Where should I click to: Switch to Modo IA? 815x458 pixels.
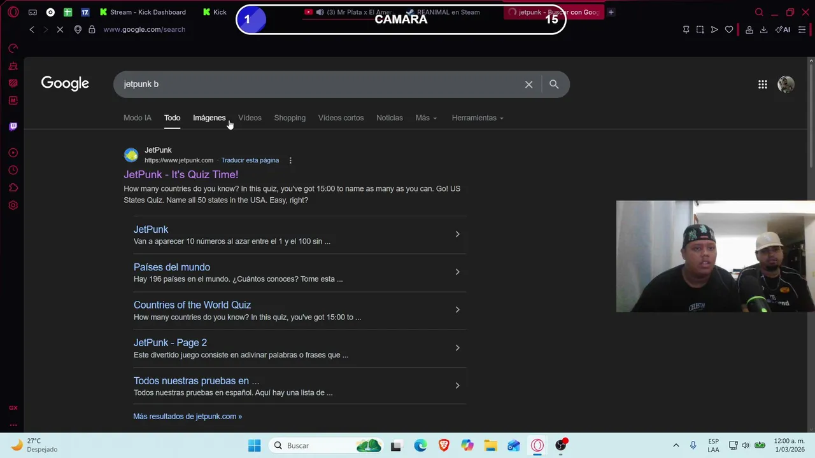pyautogui.click(x=138, y=118)
